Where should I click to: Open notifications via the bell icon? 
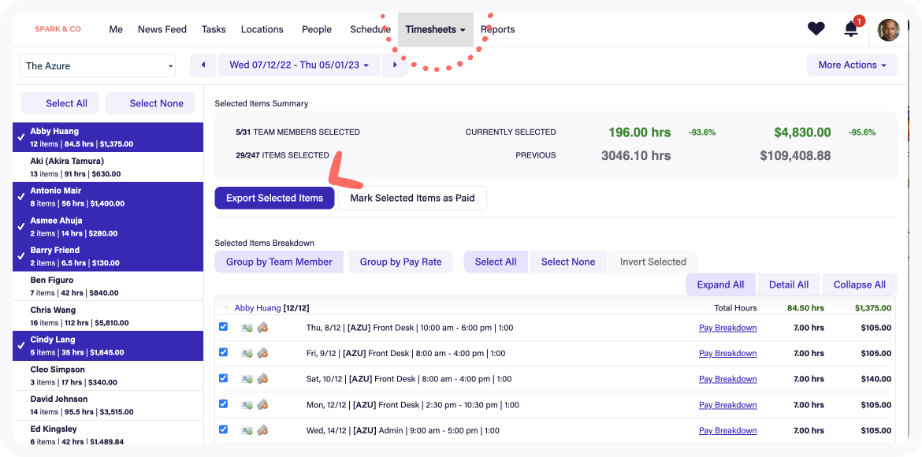click(850, 30)
